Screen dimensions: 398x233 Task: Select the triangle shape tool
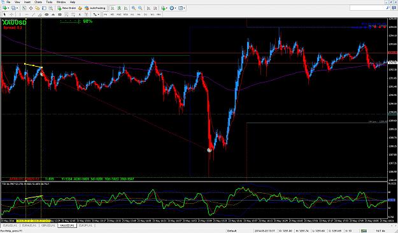pos(53,15)
